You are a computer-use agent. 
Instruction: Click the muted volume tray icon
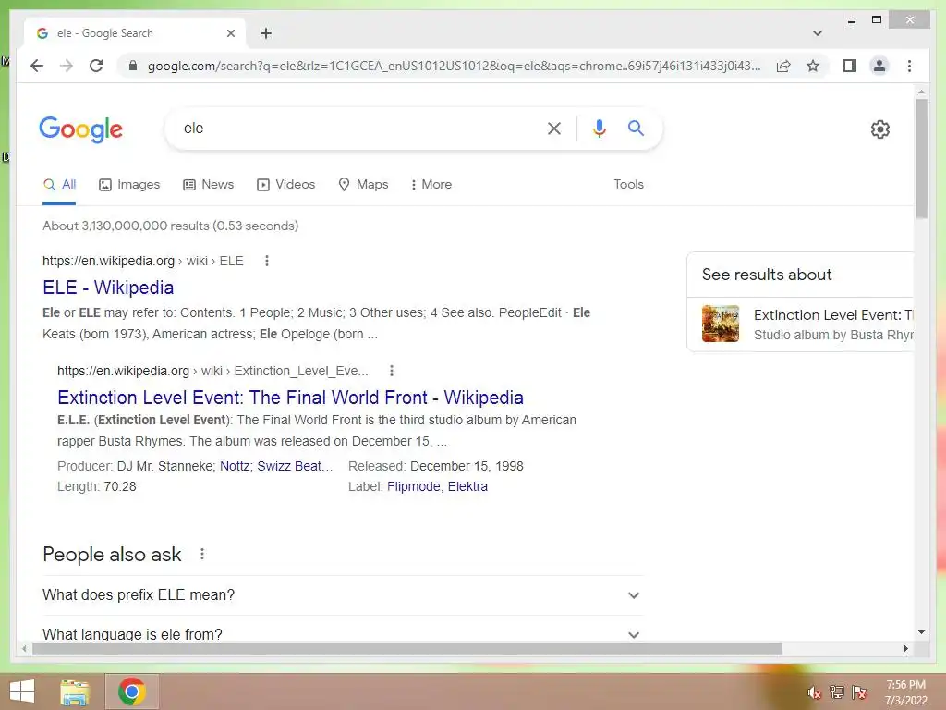pos(815,692)
